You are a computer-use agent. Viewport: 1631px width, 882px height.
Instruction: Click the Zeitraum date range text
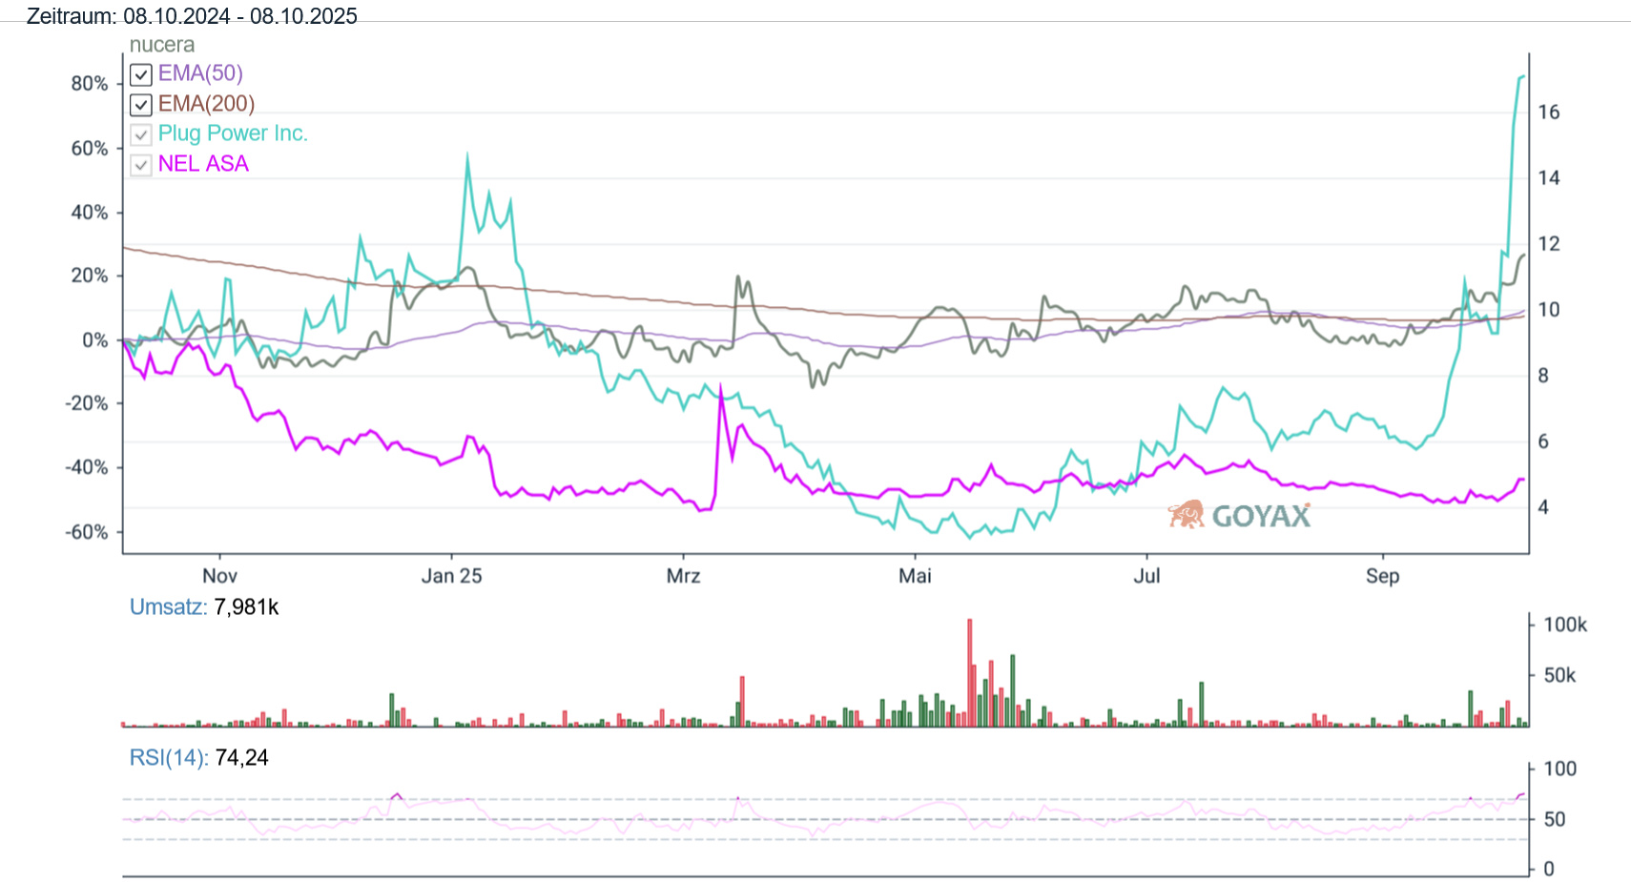(x=192, y=16)
